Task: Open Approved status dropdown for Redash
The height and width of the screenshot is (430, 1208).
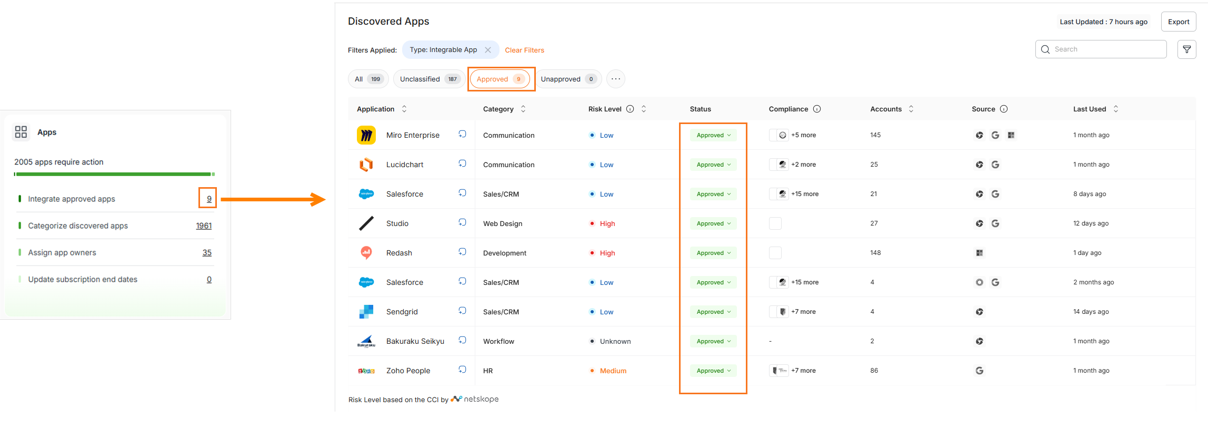Action: [713, 253]
